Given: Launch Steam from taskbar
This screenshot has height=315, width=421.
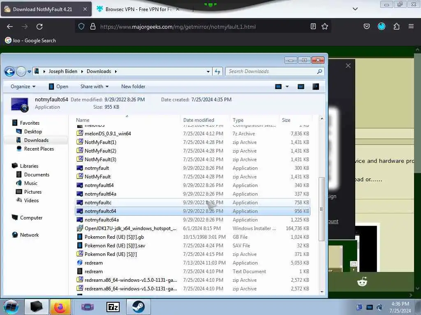Looking at the screenshot, I should tap(138, 307).
